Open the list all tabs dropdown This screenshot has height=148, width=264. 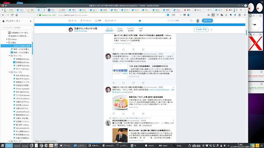[x=245, y=10]
